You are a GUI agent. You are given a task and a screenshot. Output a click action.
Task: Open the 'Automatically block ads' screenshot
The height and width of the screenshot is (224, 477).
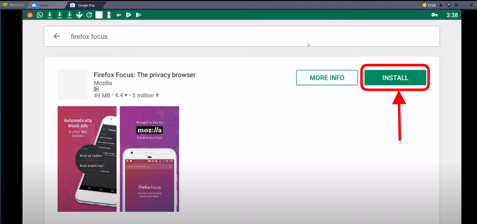coord(87,159)
